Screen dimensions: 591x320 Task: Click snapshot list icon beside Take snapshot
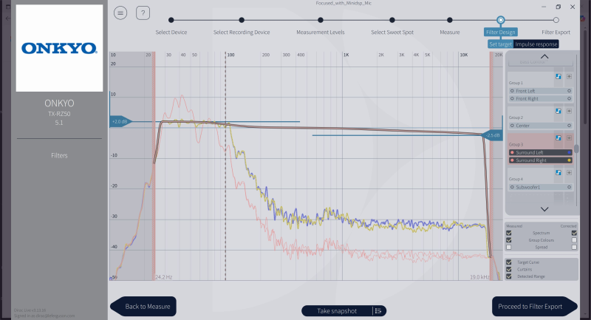click(378, 310)
